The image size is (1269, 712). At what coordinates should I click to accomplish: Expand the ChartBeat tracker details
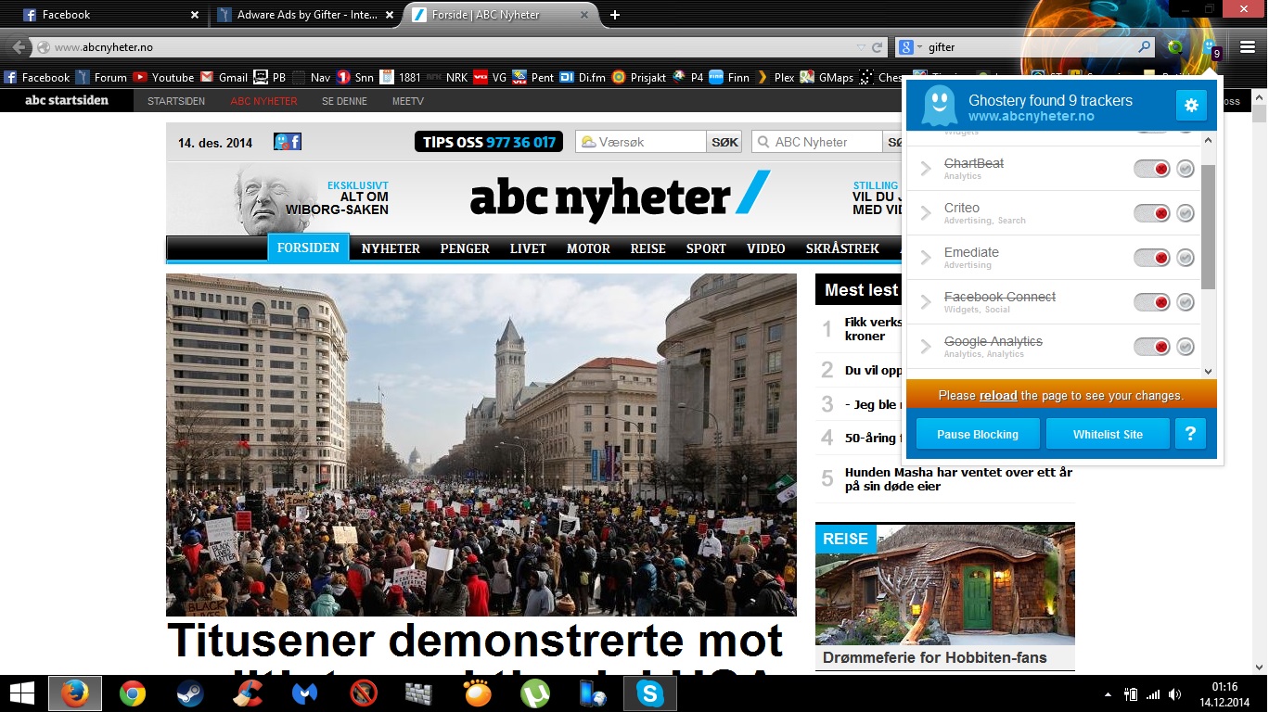(x=926, y=169)
